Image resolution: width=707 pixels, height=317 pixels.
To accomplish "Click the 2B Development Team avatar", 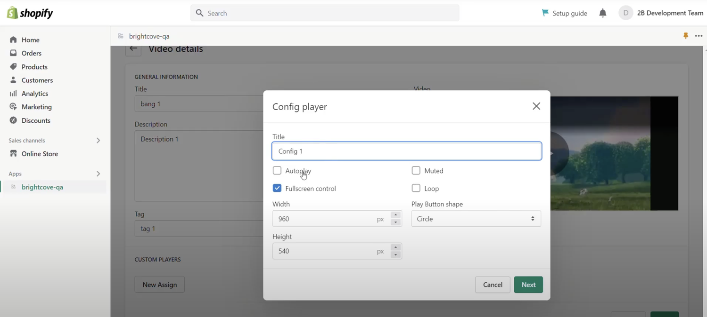I will coord(625,13).
